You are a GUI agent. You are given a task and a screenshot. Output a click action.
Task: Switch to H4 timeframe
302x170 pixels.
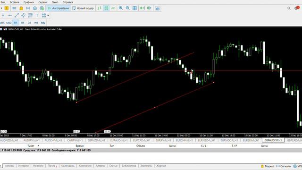click(23, 23)
